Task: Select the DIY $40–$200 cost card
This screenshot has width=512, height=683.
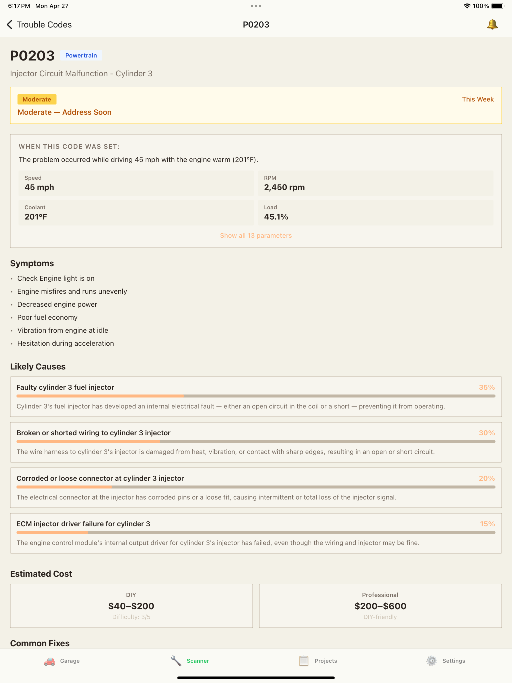Action: click(x=131, y=606)
